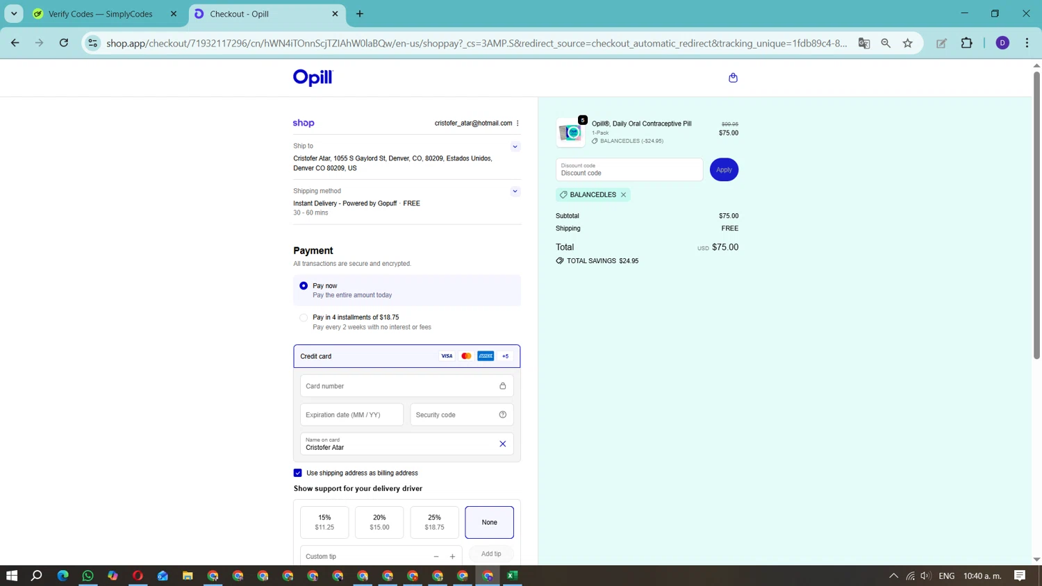Select the Credit card payment method
The height and width of the screenshot is (586, 1042).
click(407, 356)
